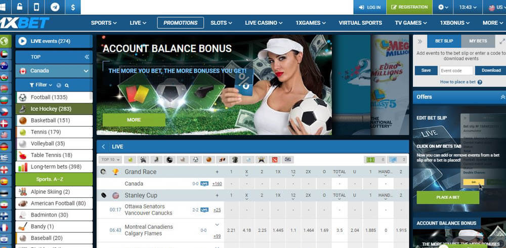This screenshot has height=248, width=506.
Task: Click the help question mark icon
Action: coord(480,82)
